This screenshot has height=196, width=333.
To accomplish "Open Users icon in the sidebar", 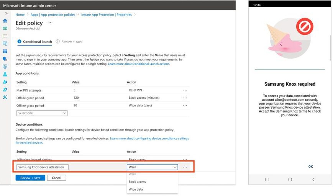I will click(x=5, y=74).
